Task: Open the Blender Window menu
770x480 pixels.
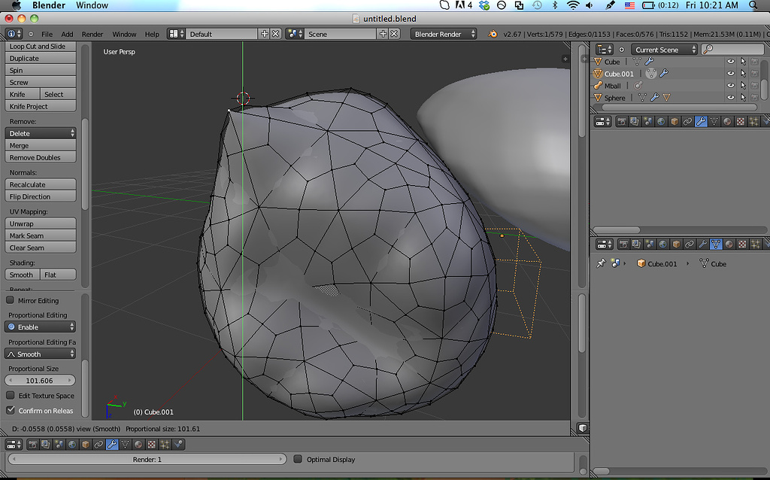Action: (124, 34)
